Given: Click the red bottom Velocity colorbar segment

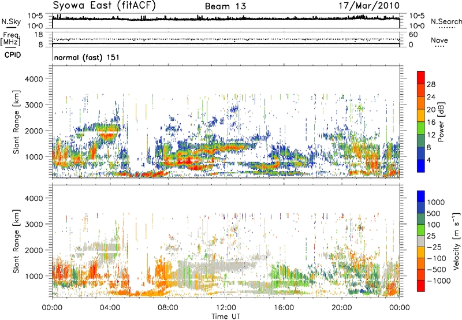Looking at the screenshot, I should (421, 286).
